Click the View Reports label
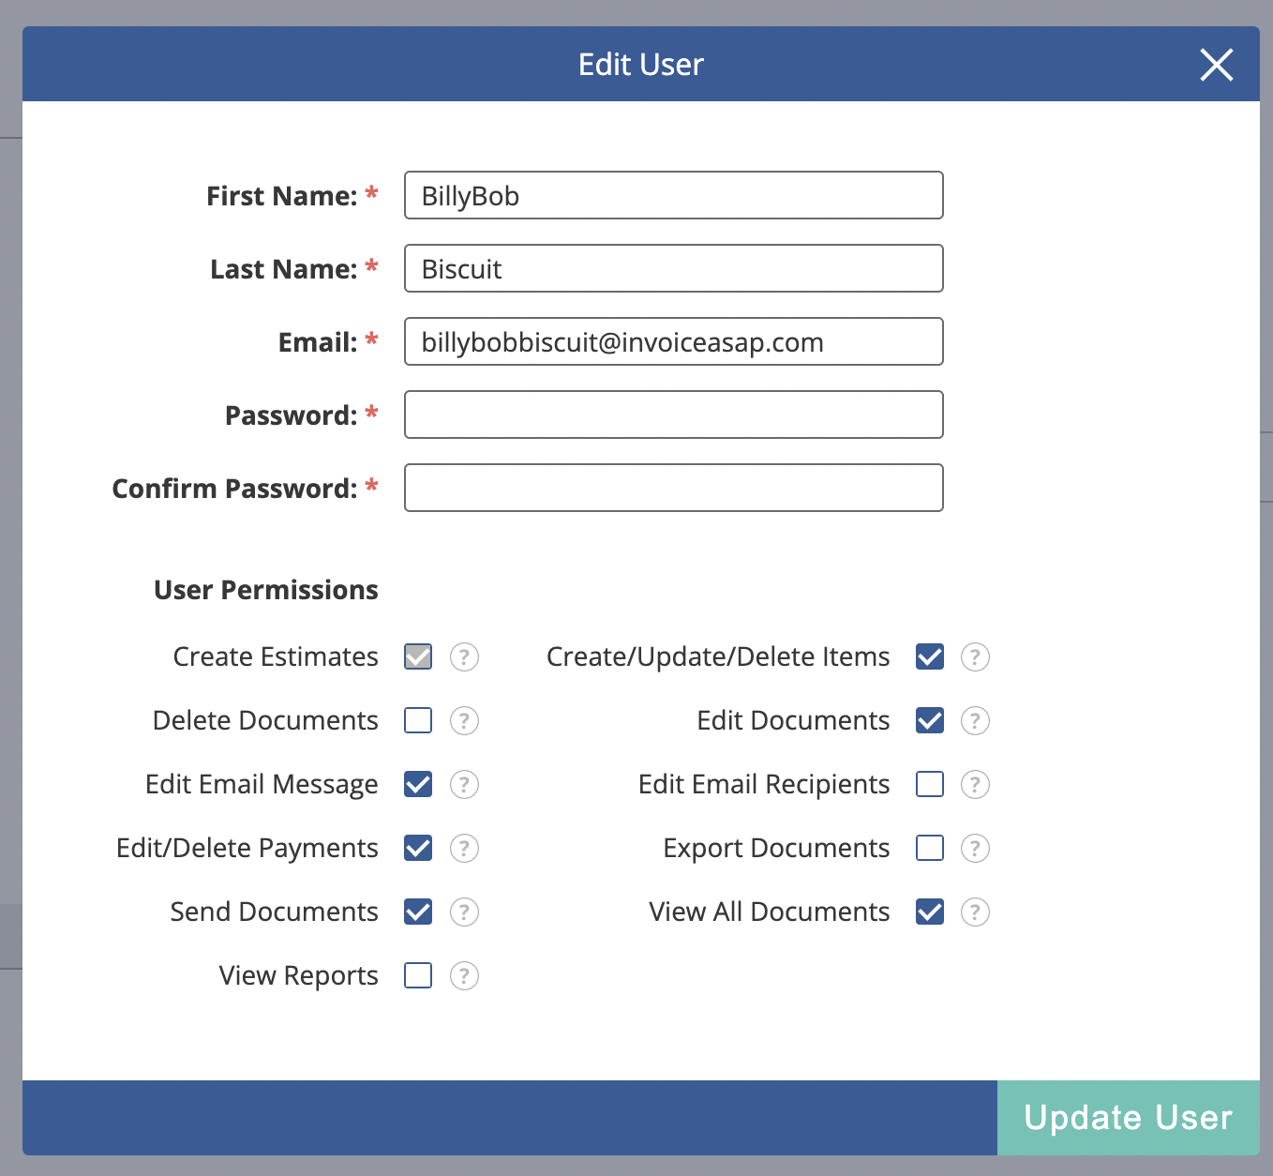 [299, 975]
